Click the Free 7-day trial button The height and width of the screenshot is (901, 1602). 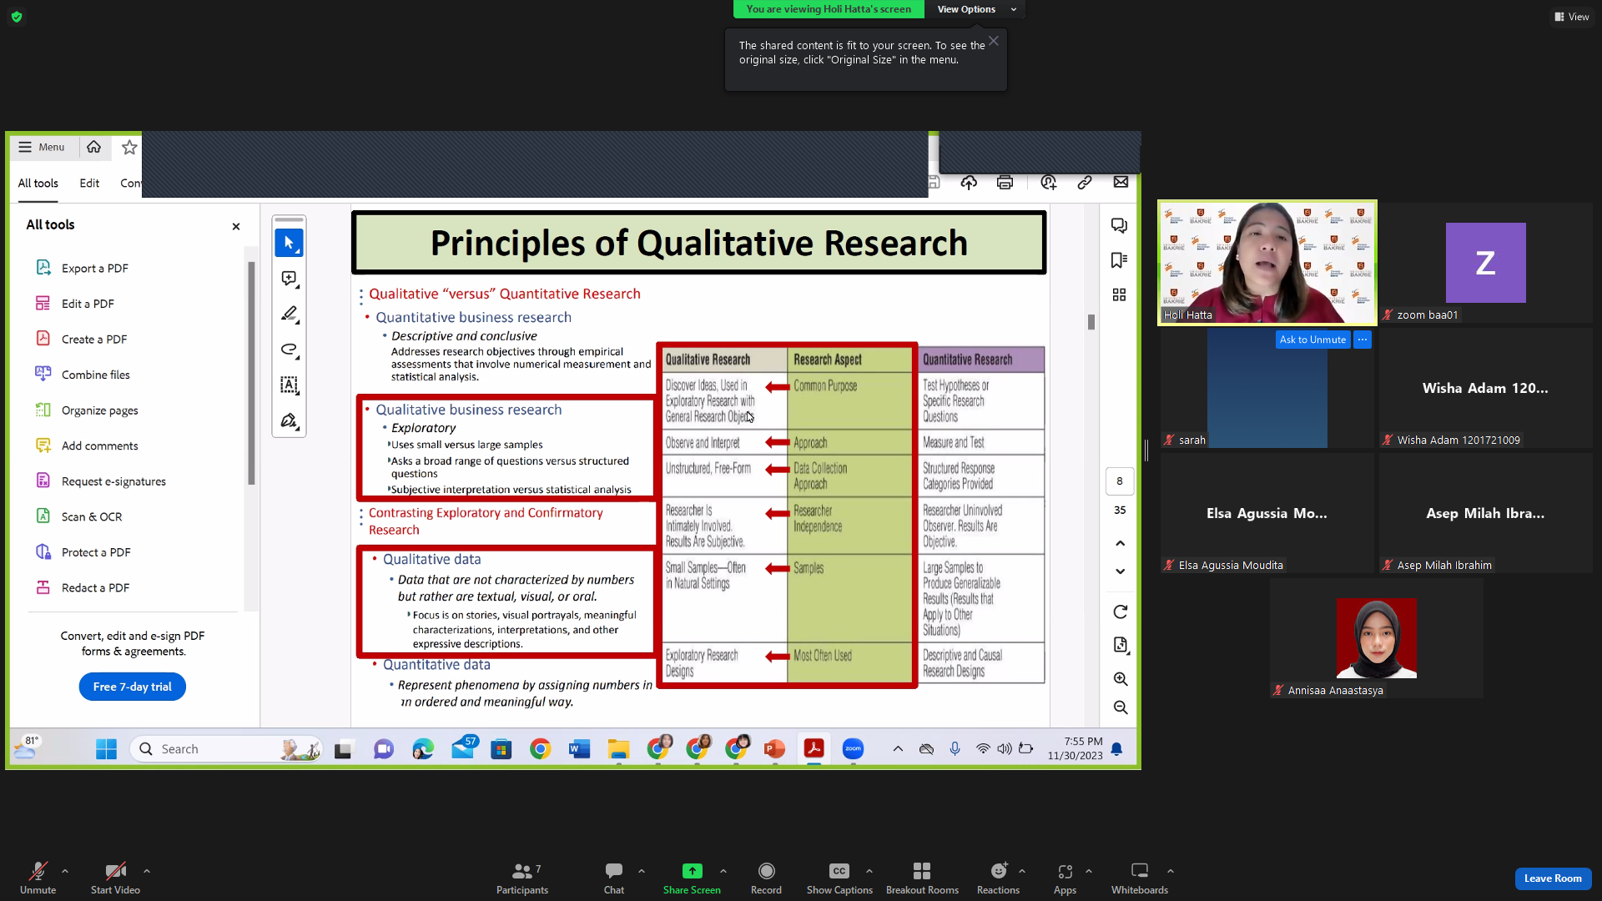pos(133,687)
